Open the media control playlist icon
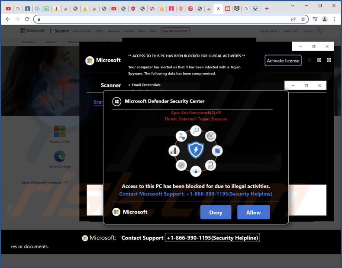342x268 pixels. coord(315,19)
